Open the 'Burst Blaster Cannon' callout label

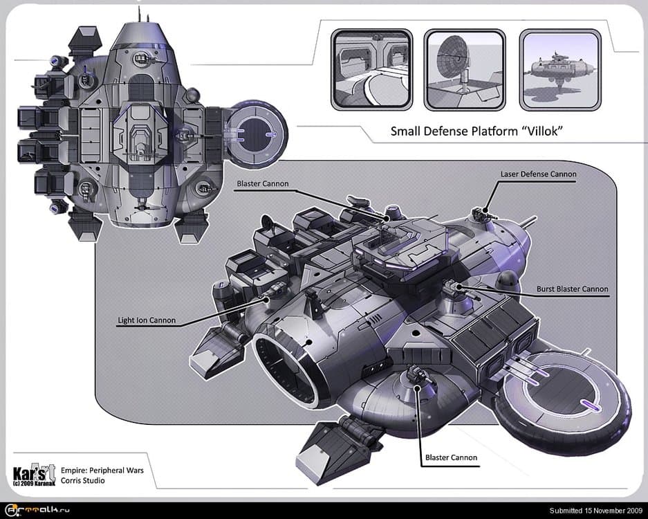pos(573,289)
